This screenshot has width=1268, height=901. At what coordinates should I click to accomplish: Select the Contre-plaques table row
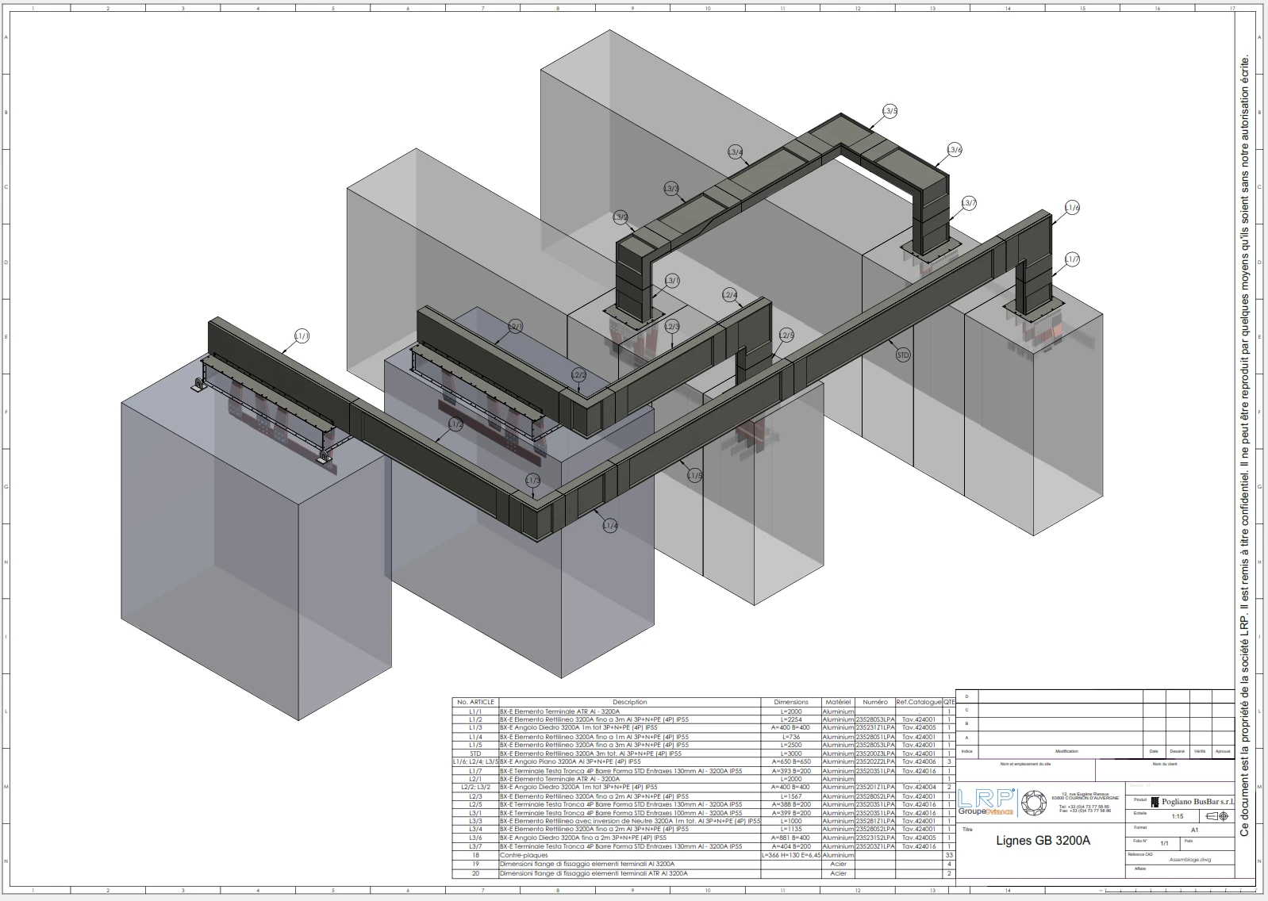[x=704, y=855]
